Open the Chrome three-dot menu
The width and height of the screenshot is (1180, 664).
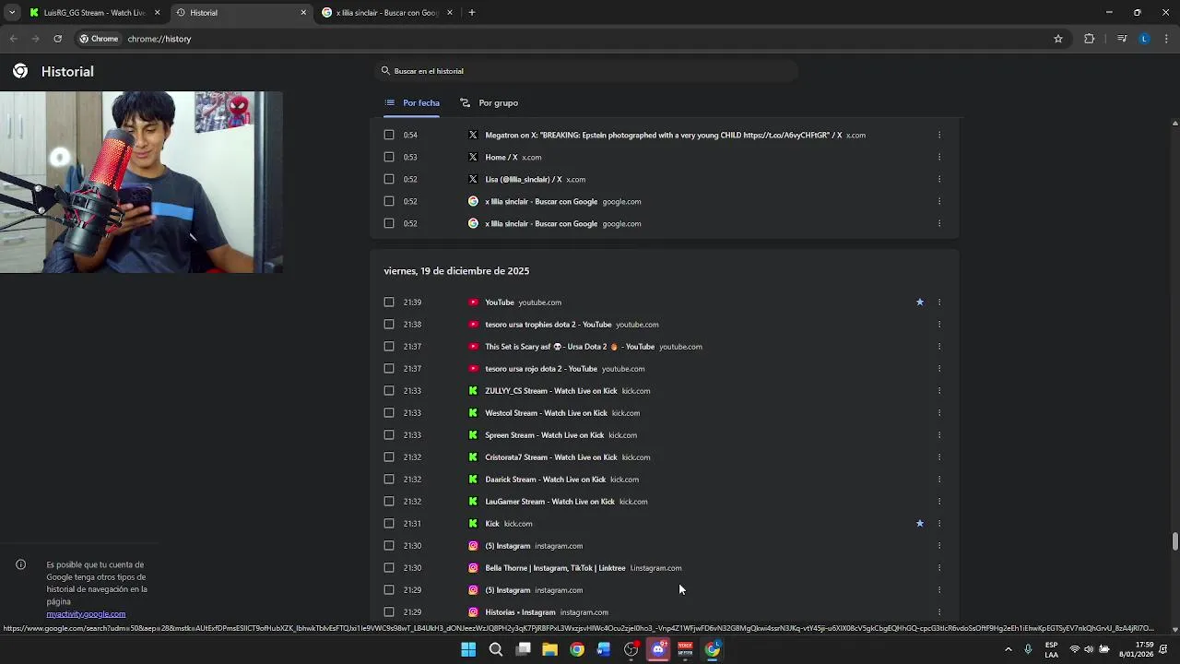coord(1166,39)
